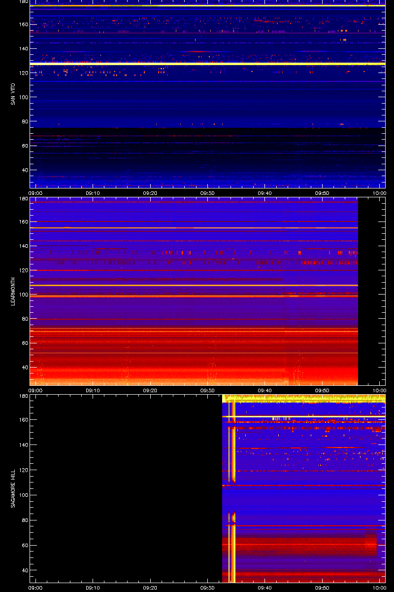394x592 pixels.
Task: Pick 09:10 label under Sagamore Hill panel
Action: 93,588
